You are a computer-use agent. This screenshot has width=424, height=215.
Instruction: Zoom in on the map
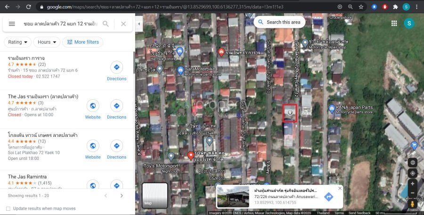tap(413, 184)
